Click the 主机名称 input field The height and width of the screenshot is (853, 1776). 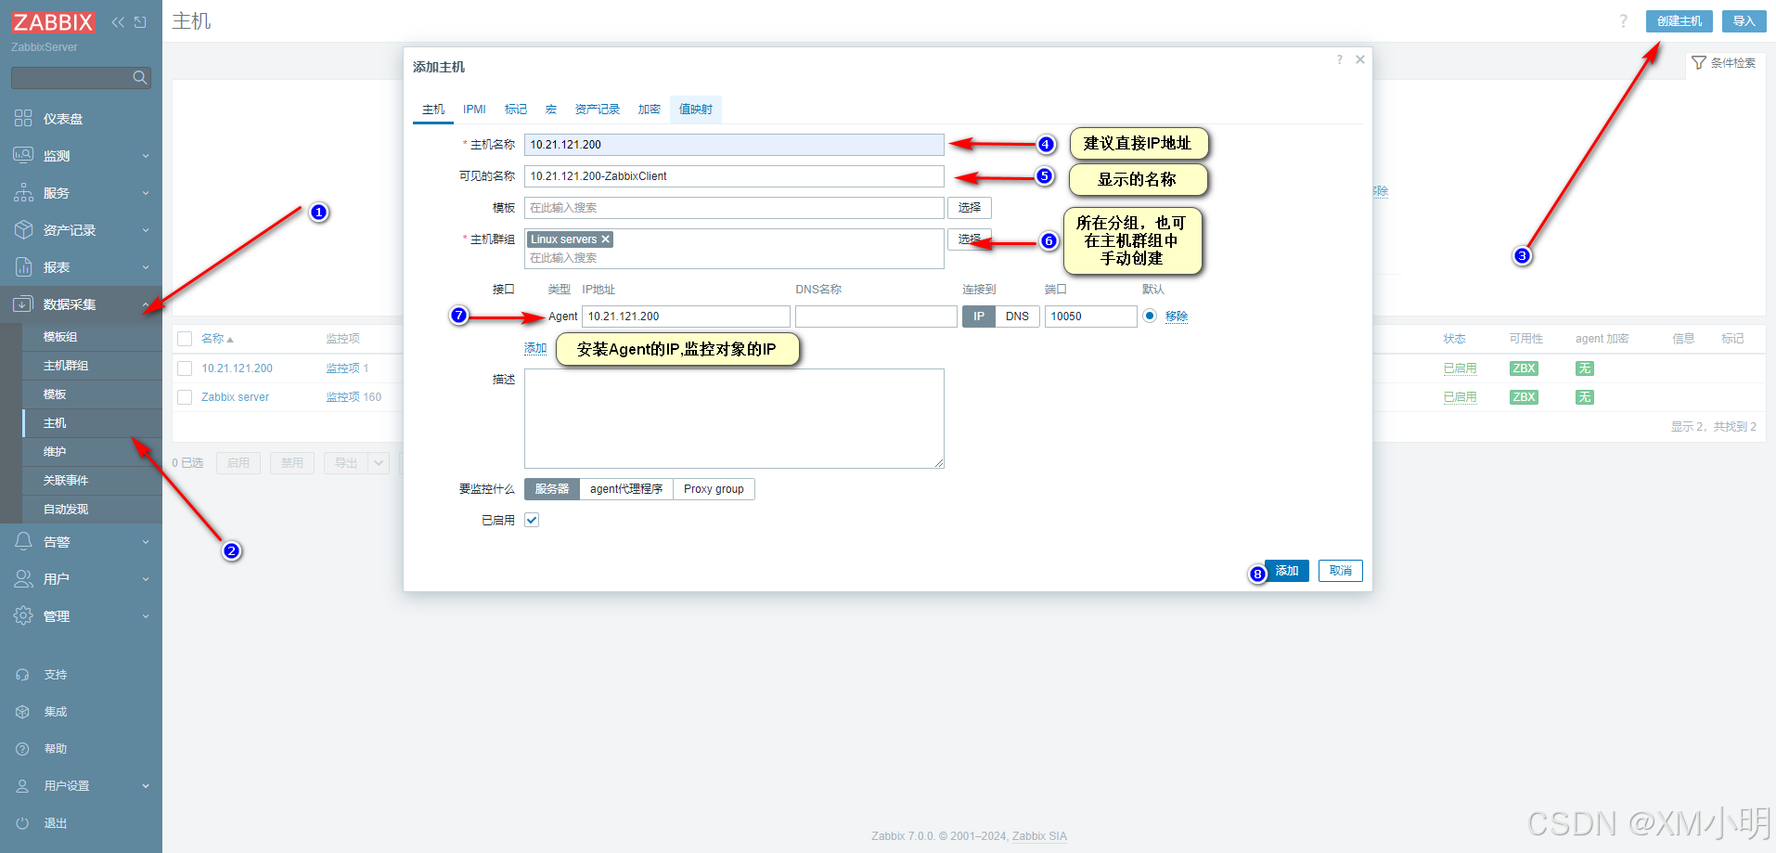point(734,145)
